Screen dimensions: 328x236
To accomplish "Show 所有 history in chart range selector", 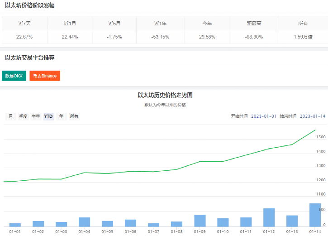I will (x=74, y=116).
